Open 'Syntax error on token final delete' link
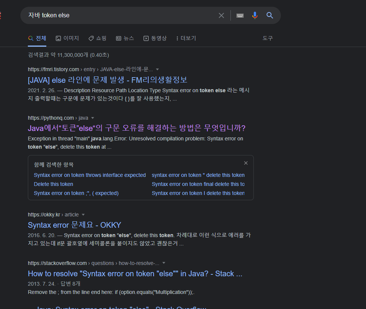Image resolution: width=366 pixels, height=309 pixels. (x=198, y=184)
